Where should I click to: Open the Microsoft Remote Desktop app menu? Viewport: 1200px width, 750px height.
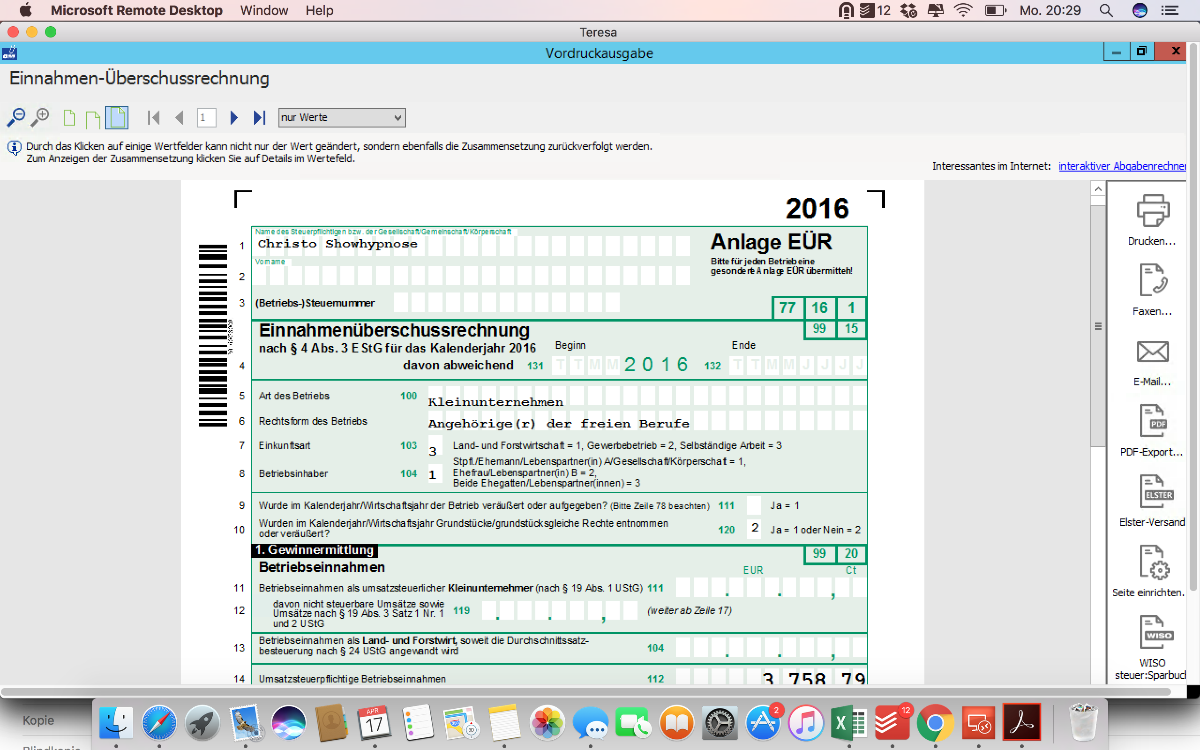tap(137, 10)
